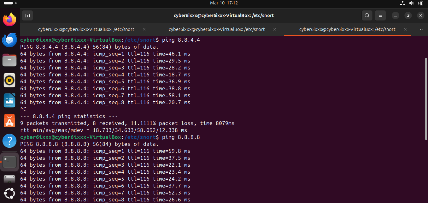Click 8.8.8.8 reply with time=59.8 ms

[x=105, y=151]
